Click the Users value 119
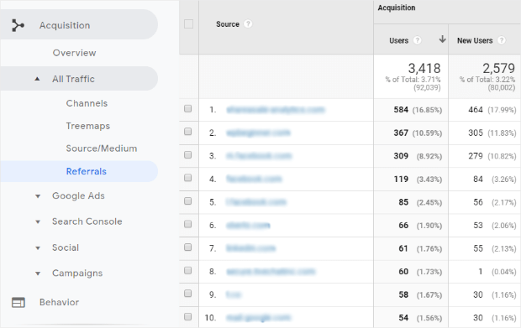 click(401, 179)
